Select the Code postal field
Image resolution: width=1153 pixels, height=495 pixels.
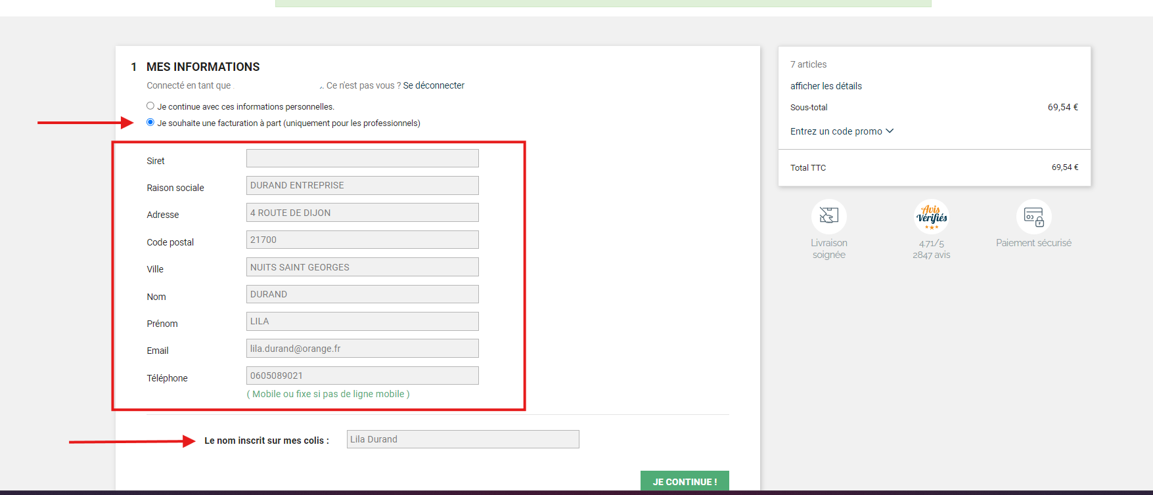(x=362, y=240)
